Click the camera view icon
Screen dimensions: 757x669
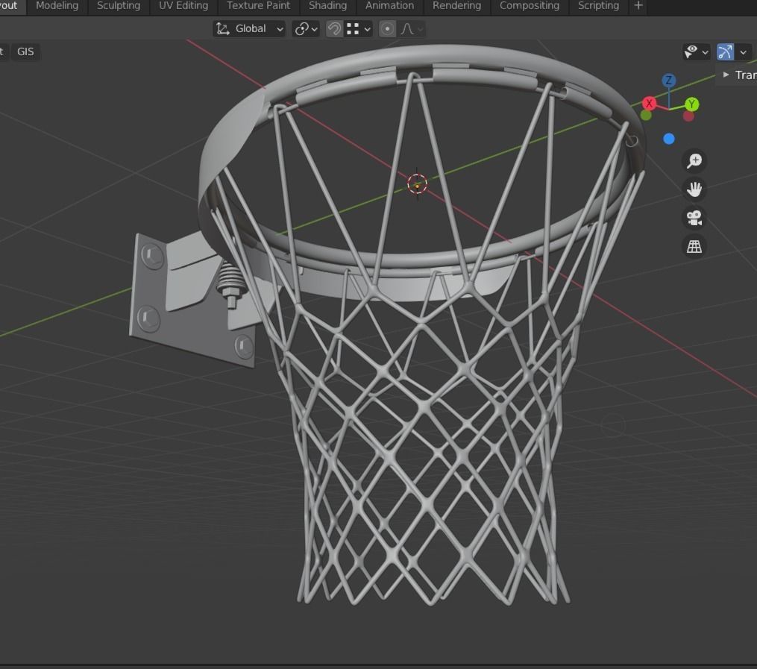coord(694,217)
